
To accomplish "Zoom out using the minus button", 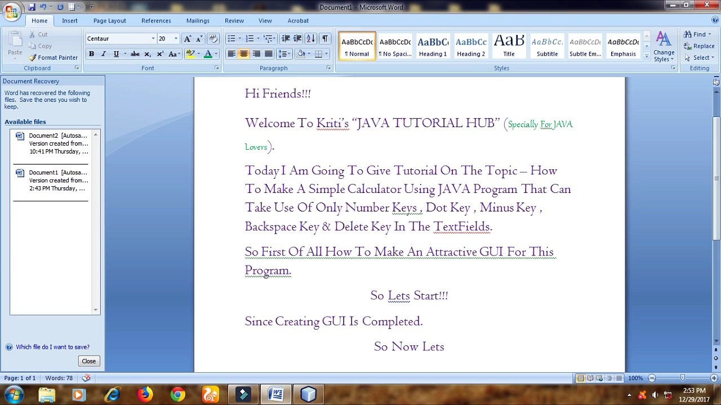I will tap(652, 378).
